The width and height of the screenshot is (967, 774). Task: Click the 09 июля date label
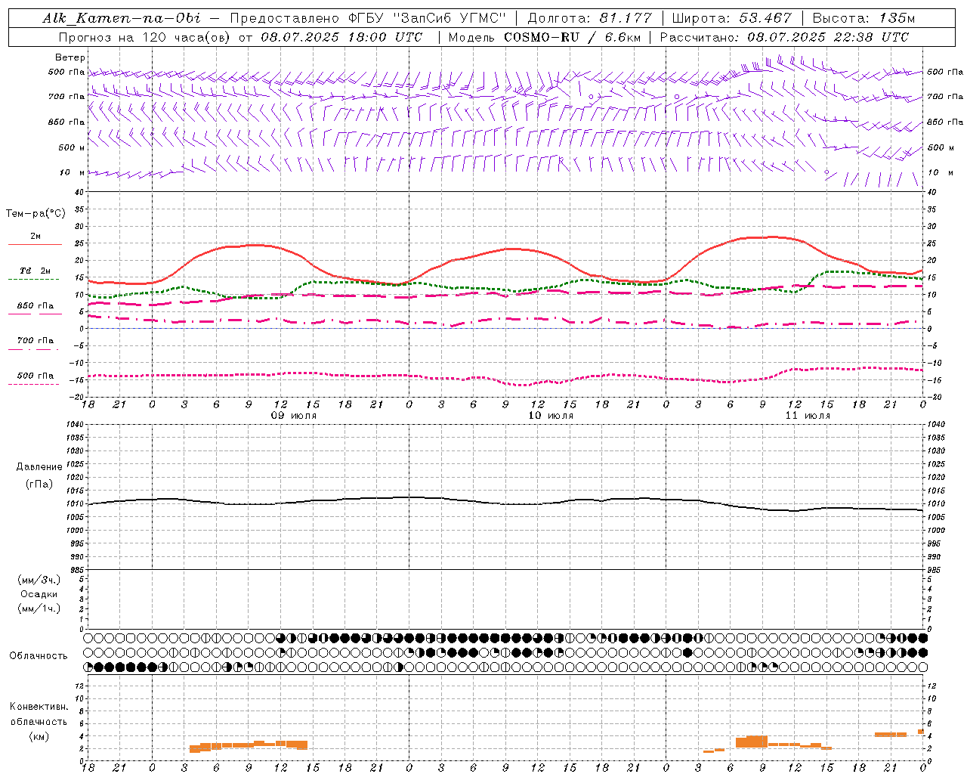[x=294, y=416]
